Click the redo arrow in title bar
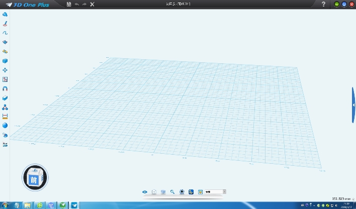The width and height of the screenshot is (356, 209). [84, 4]
